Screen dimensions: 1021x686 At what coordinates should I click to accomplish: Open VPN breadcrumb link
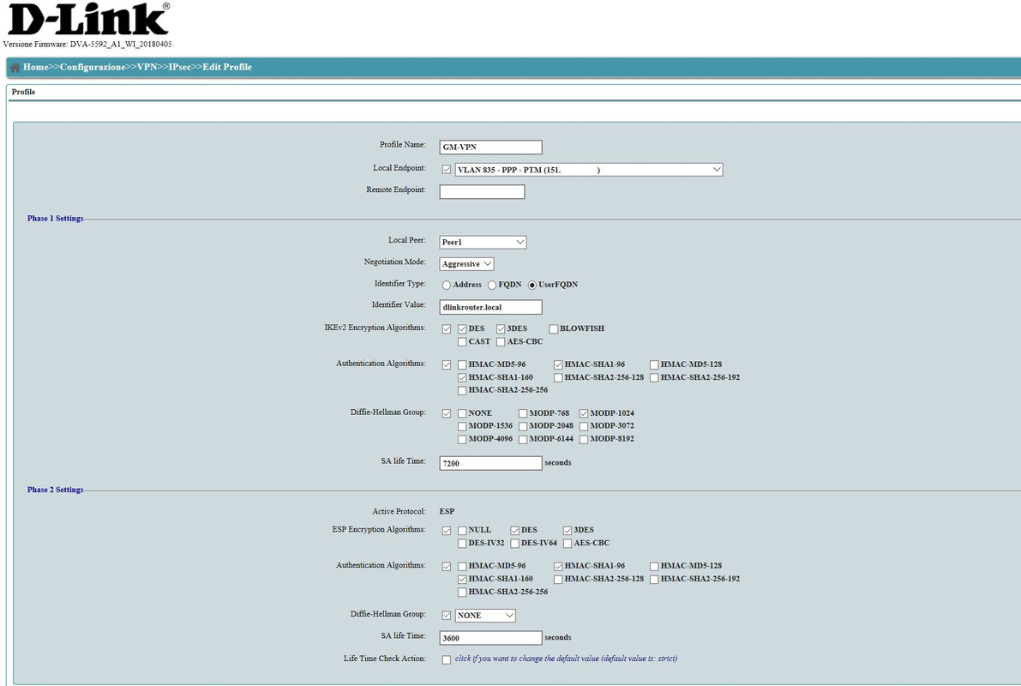pyautogui.click(x=147, y=67)
